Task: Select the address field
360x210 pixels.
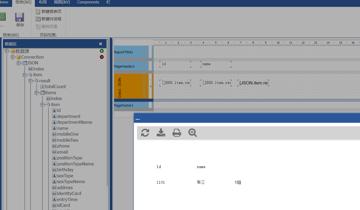Action: (62, 188)
